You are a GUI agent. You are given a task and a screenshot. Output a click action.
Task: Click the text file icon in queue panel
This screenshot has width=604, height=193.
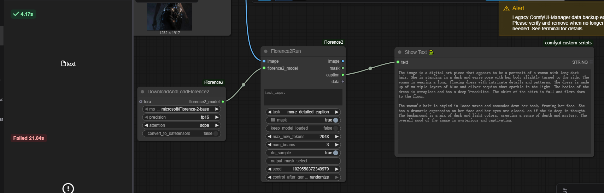64,64
